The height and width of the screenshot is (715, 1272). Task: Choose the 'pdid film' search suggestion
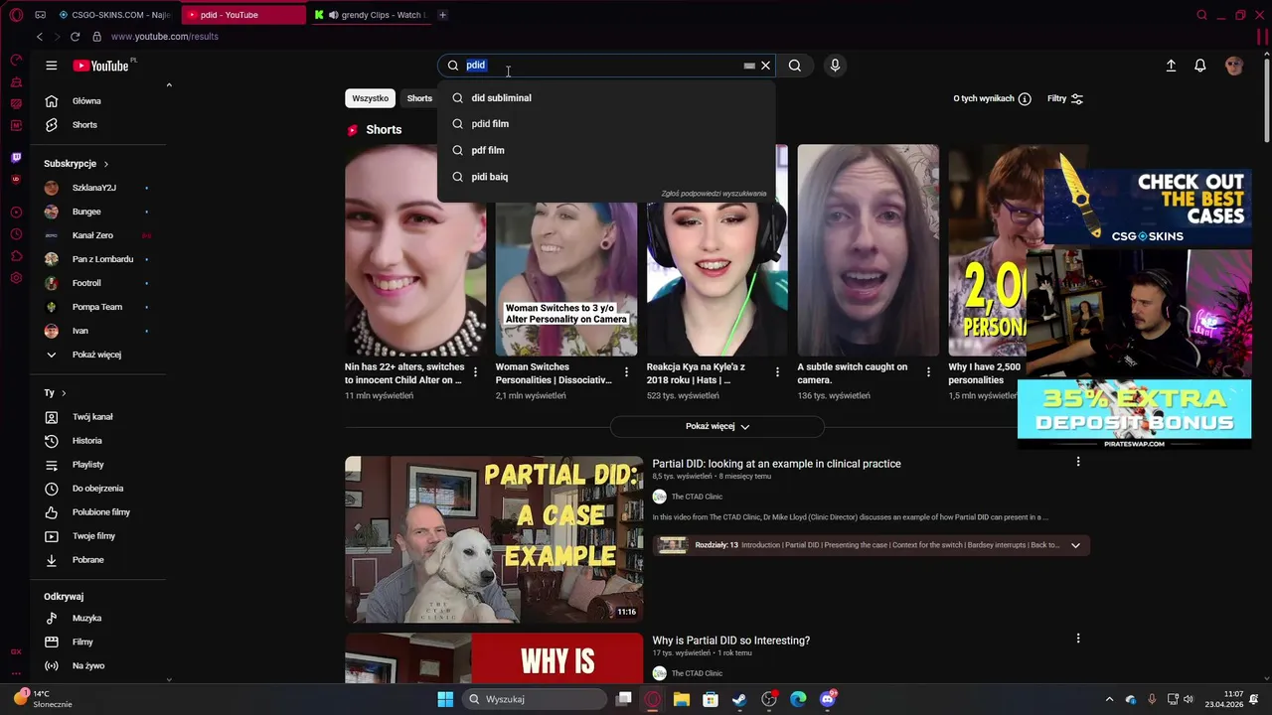[x=606, y=124]
